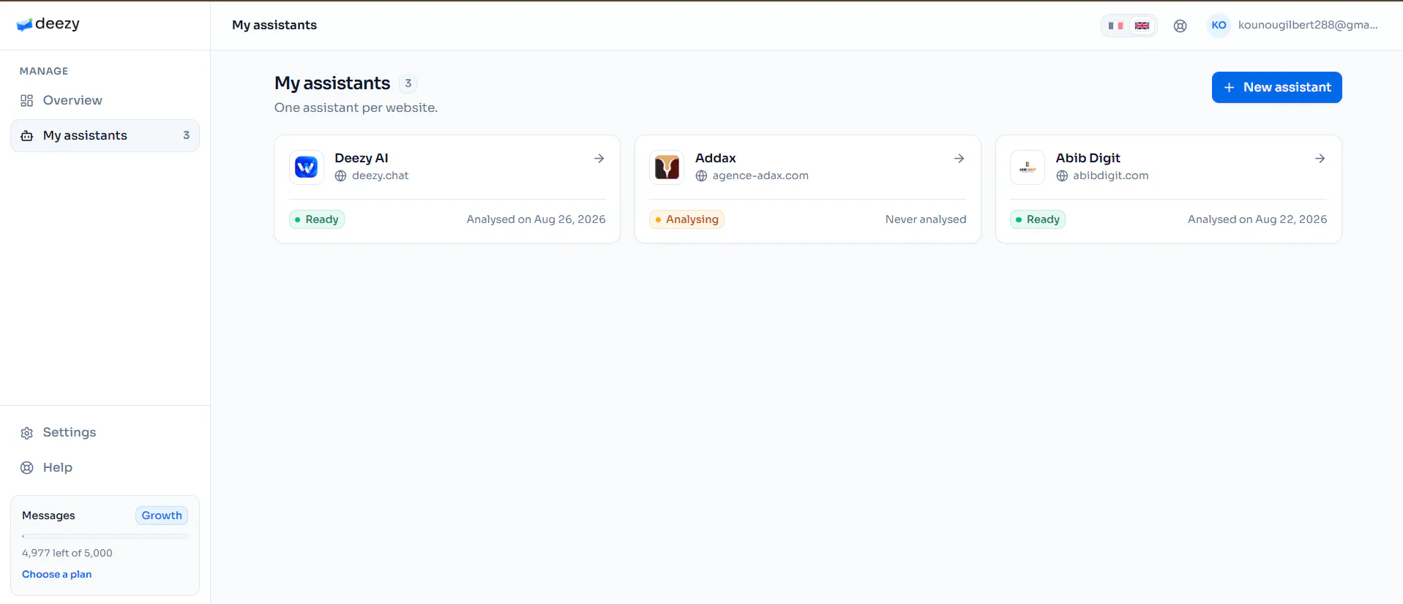This screenshot has width=1403, height=604.
Task: Click the Addax assistant logo
Action: pos(667,167)
